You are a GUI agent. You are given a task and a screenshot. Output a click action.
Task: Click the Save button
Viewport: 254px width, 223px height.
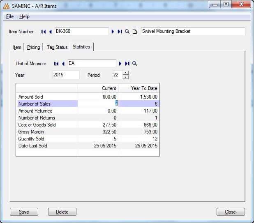pos(24,212)
